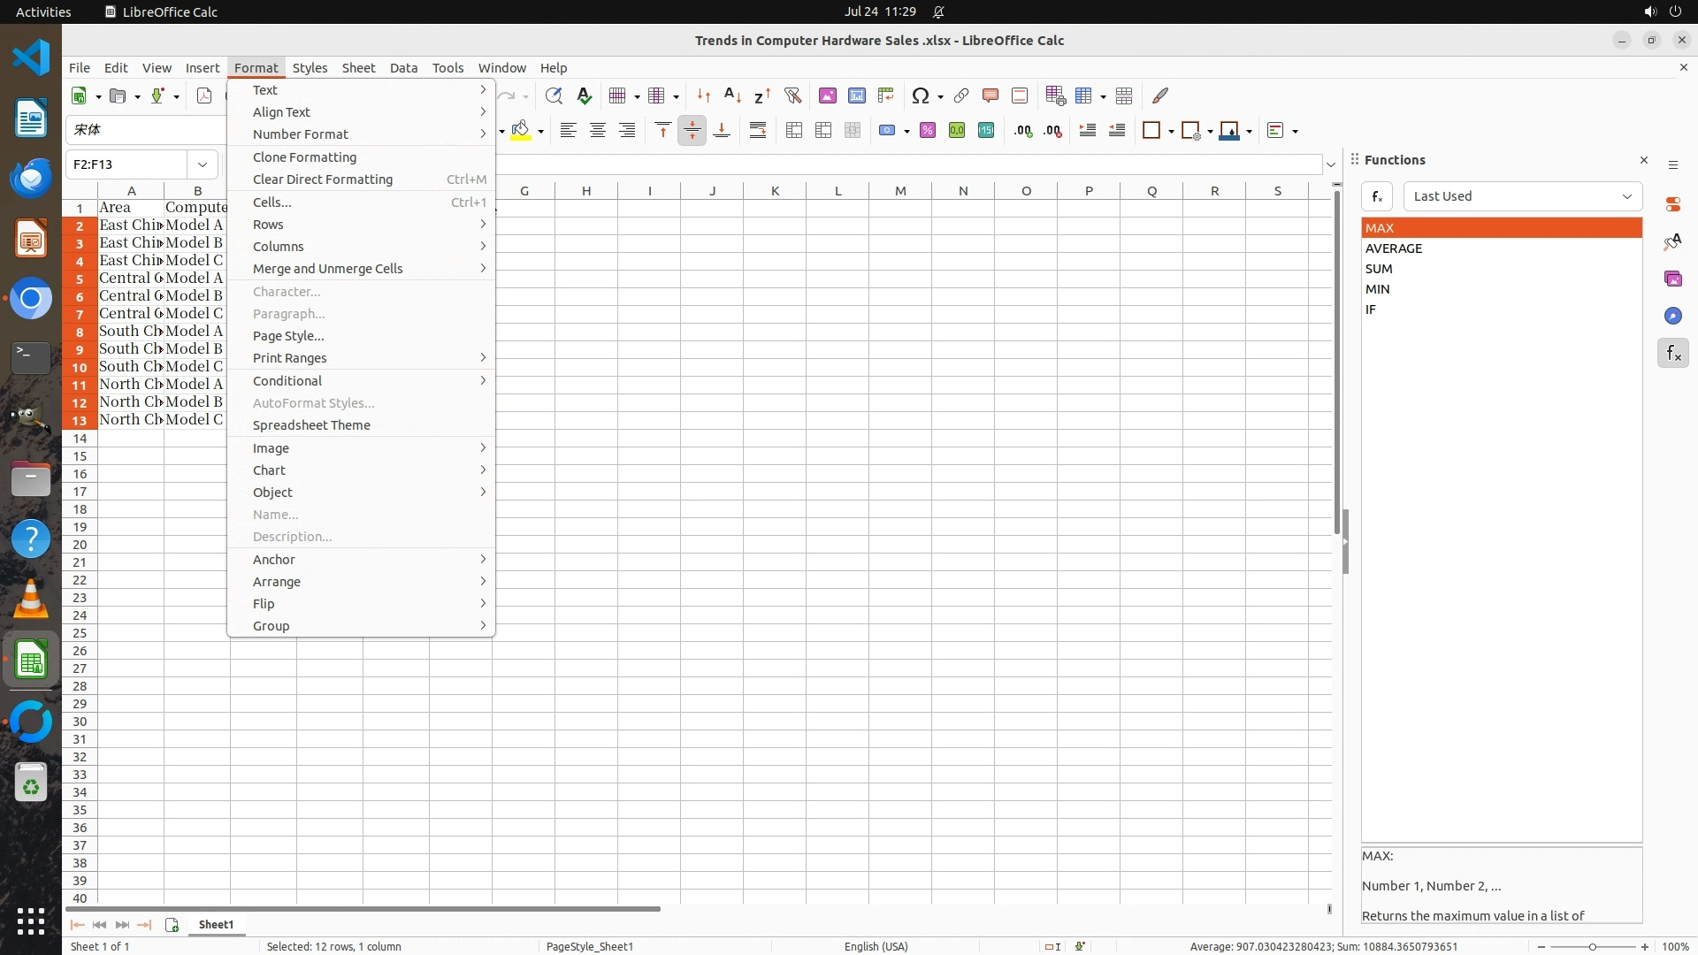Open the Name Box dropdown arrow
The image size is (1698, 955).
click(x=203, y=164)
